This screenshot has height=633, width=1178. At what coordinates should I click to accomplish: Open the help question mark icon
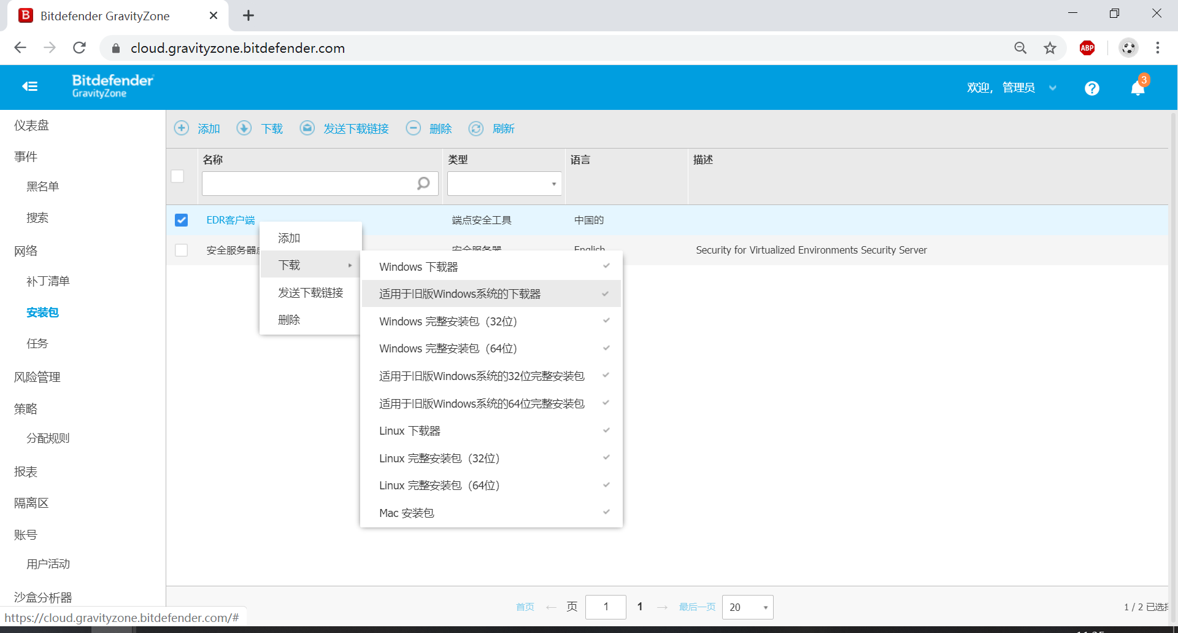click(x=1091, y=88)
